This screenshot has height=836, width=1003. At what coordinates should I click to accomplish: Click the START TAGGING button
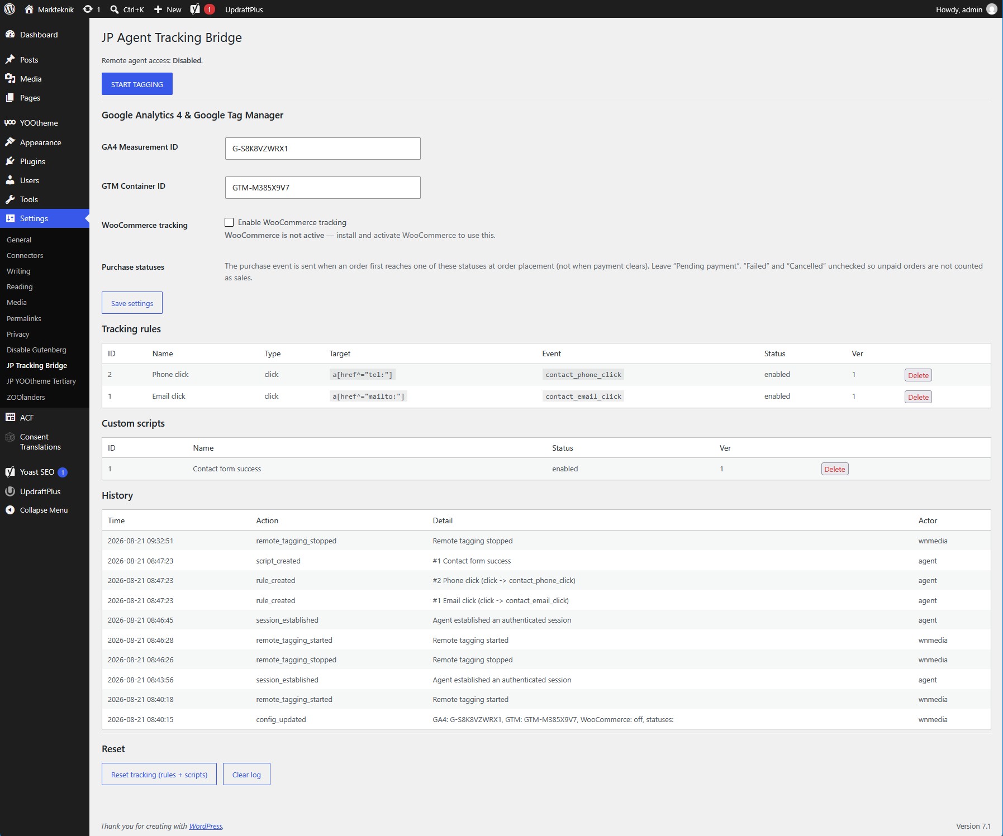(137, 84)
